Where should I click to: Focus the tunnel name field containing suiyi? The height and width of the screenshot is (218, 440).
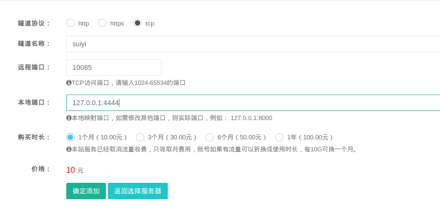(x=251, y=44)
